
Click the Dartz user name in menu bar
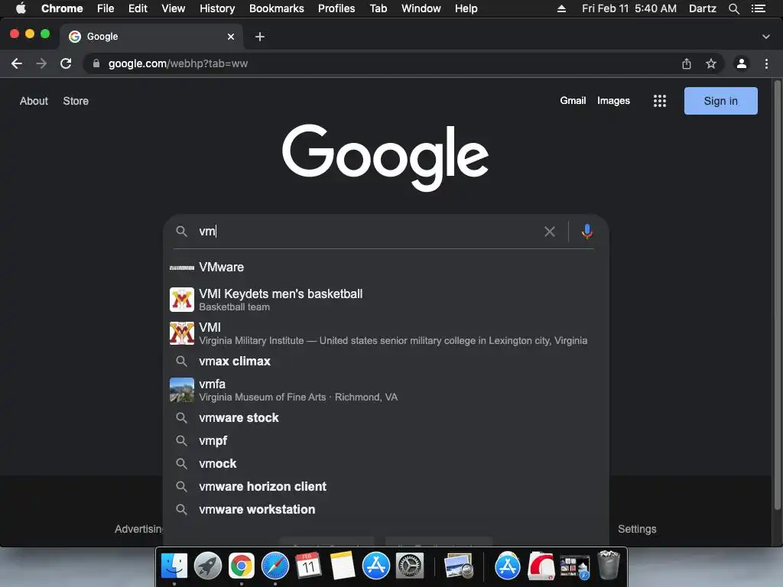(x=702, y=8)
